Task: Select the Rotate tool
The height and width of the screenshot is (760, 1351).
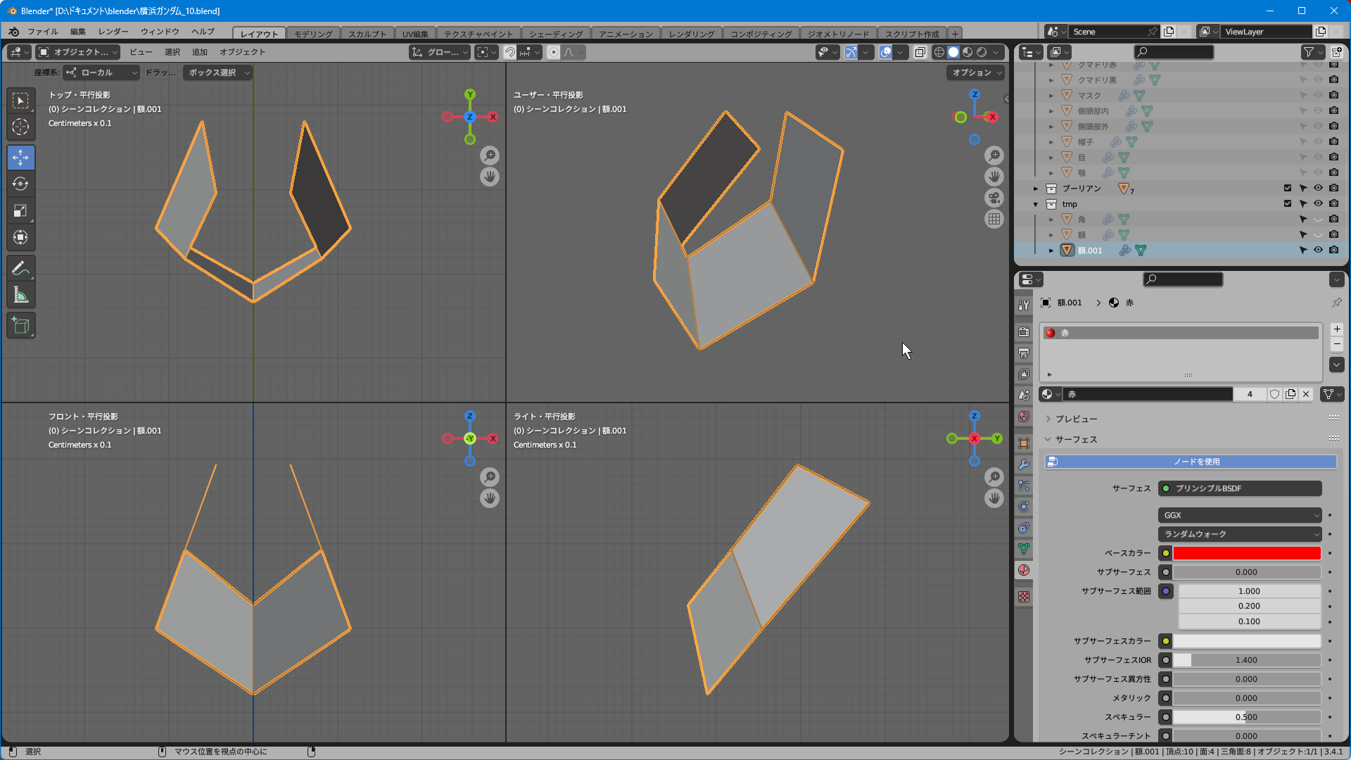Action: pyautogui.click(x=20, y=184)
